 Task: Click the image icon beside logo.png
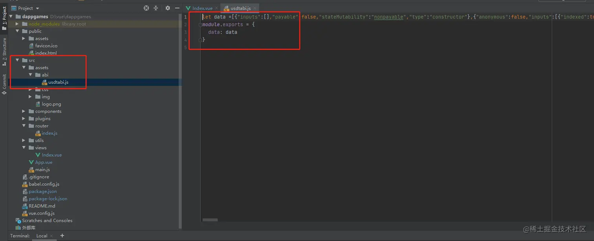[x=38, y=104]
